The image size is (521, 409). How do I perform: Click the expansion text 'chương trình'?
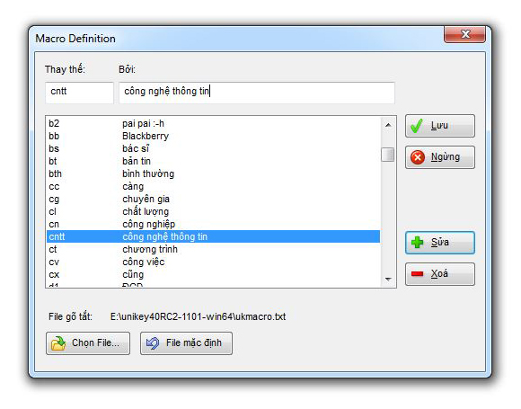[x=150, y=249]
